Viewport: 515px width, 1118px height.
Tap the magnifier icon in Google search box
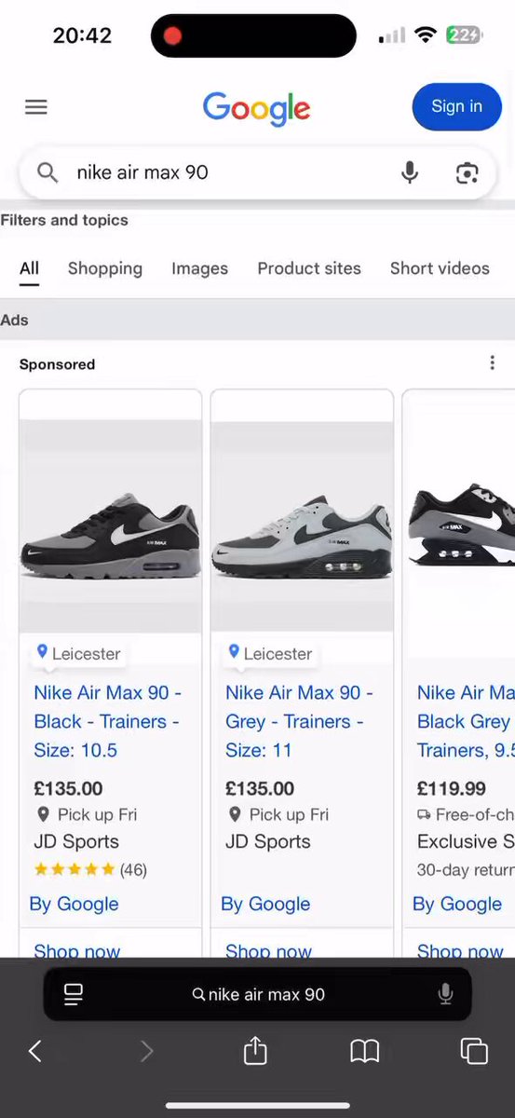pos(47,172)
